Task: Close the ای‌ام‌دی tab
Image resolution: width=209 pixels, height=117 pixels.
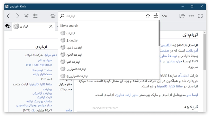Action: tap(51, 26)
